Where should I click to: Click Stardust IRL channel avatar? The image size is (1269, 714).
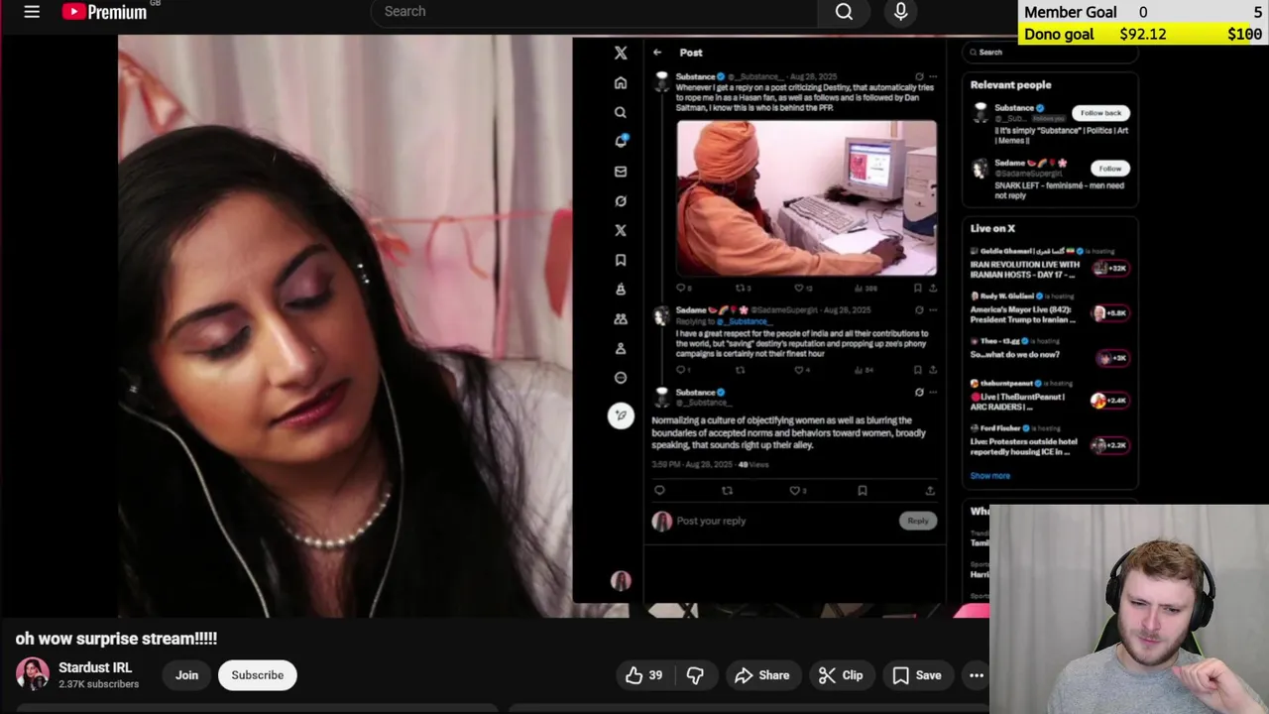pos(33,674)
